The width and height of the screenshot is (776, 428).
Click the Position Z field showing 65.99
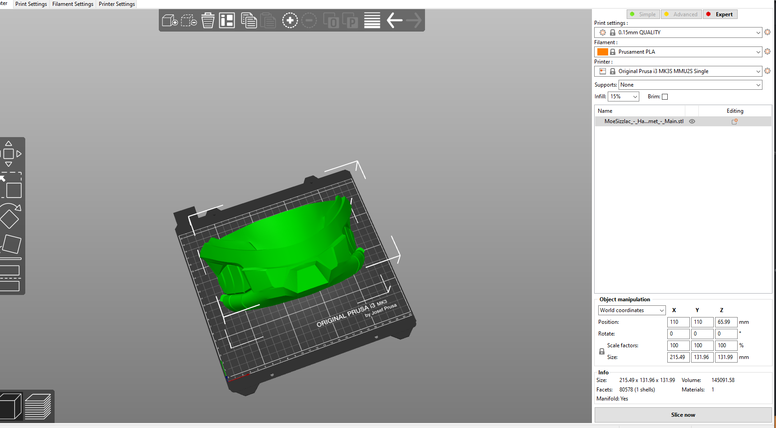click(726, 322)
